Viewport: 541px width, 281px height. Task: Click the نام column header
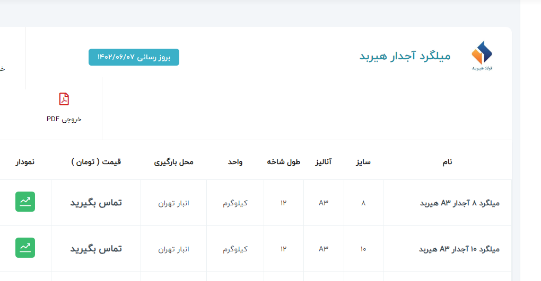coord(447,162)
